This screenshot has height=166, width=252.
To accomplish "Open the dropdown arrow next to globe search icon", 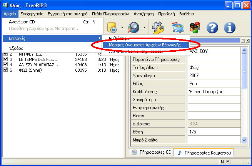I will point(144,28).
